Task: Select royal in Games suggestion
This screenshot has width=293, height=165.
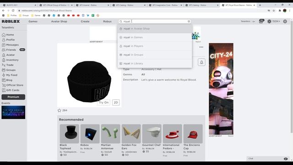Action: [x=155, y=38]
